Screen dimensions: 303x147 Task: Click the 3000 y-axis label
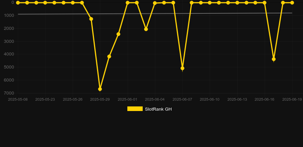(x=9, y=41)
